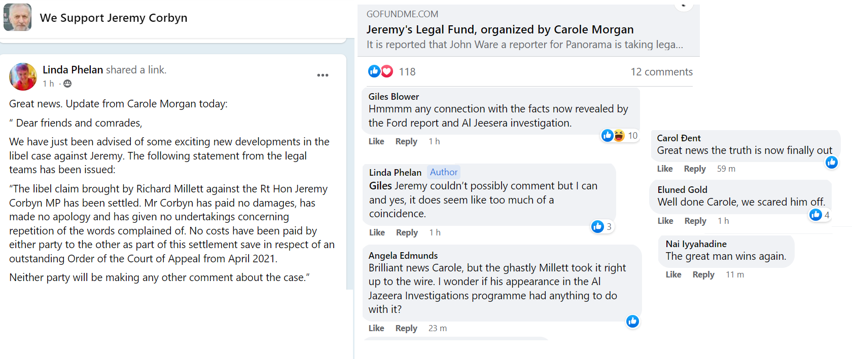
Task: Like Nai Iyyahadine's comment
Action: point(673,274)
